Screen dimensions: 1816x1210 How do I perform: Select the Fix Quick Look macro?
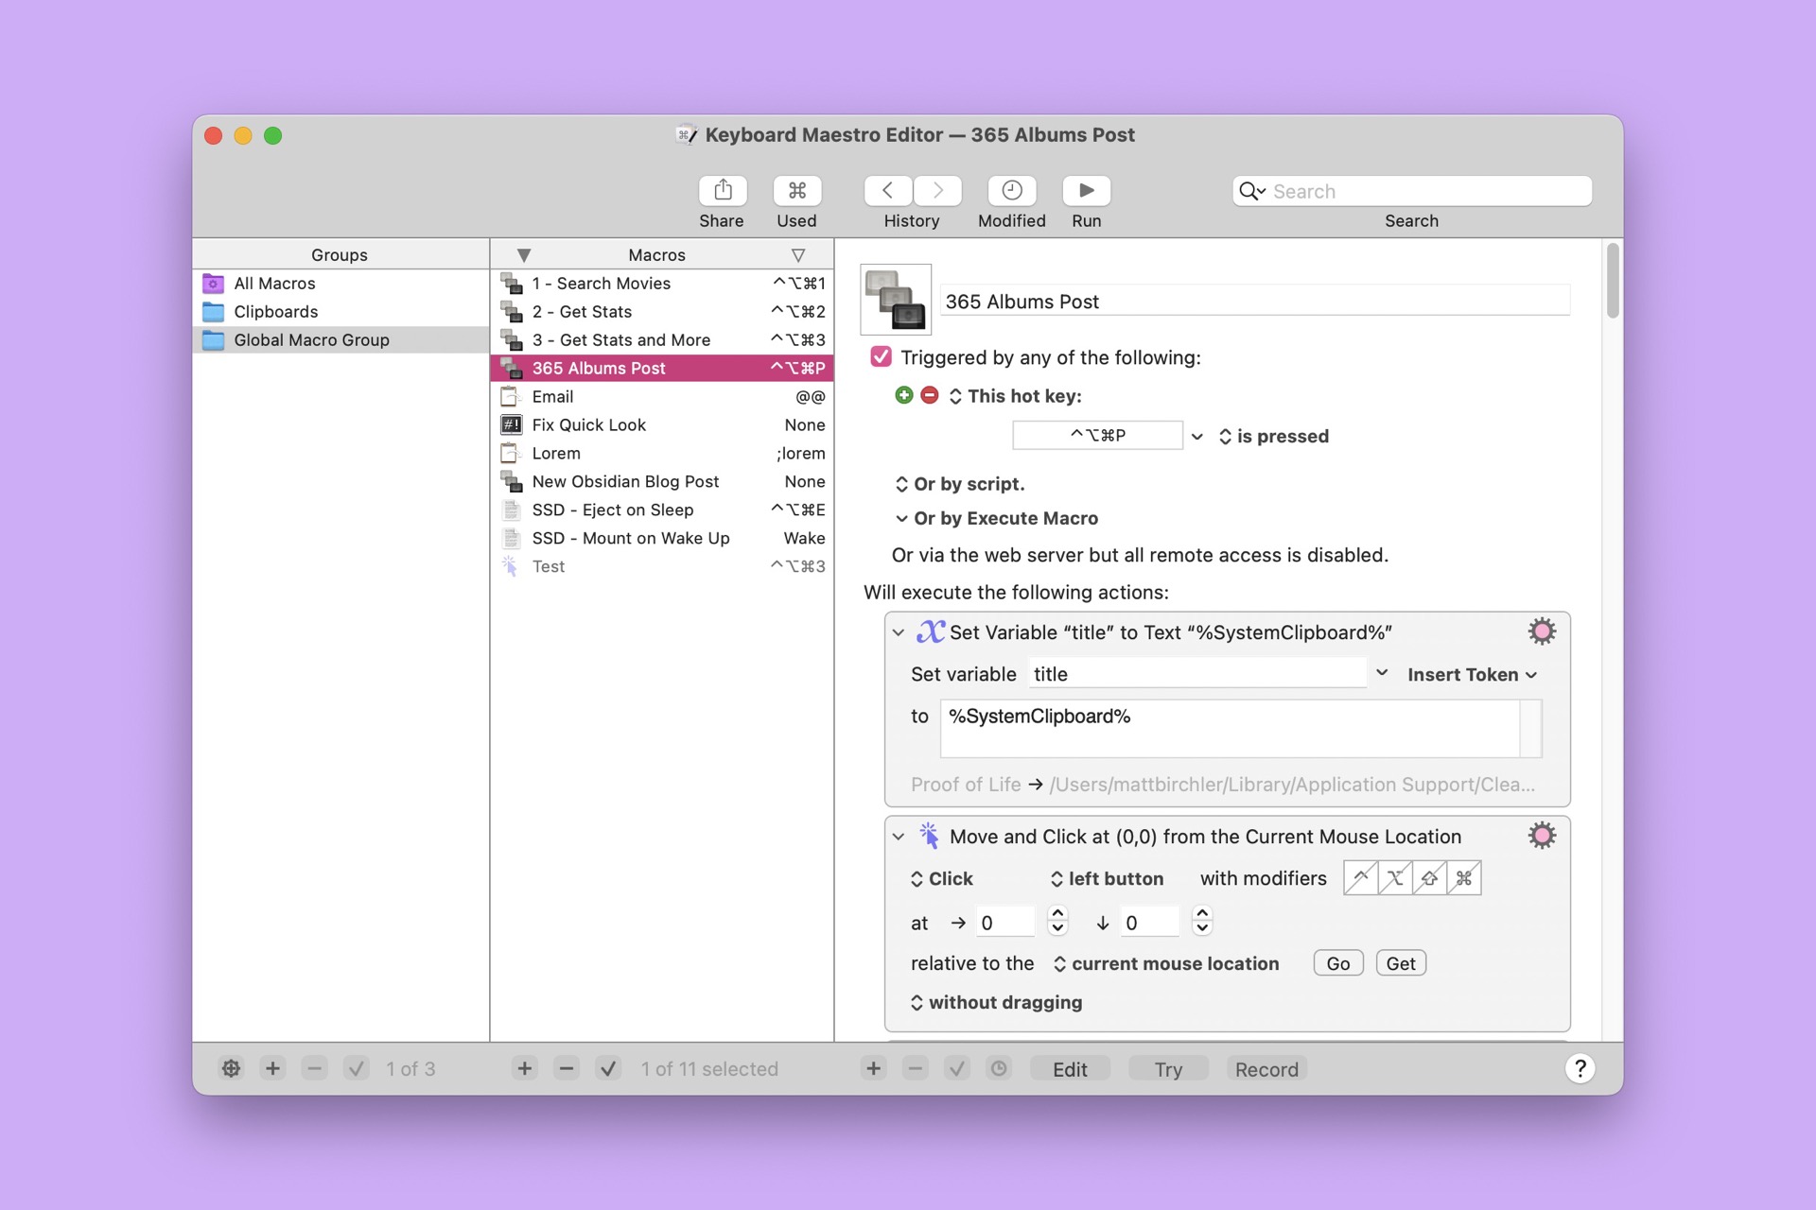pos(662,425)
